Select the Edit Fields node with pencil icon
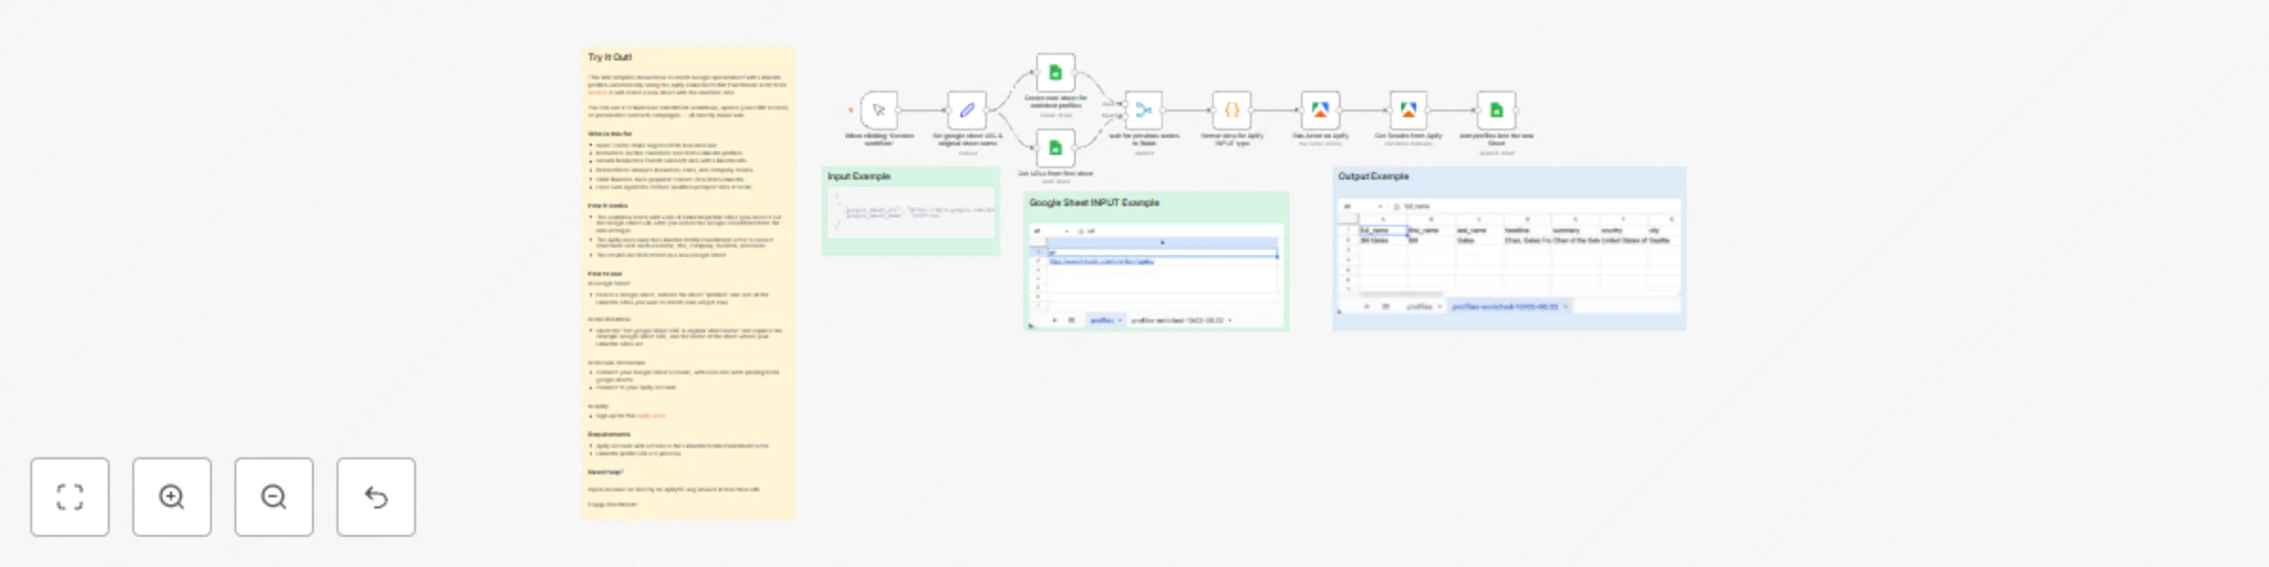The height and width of the screenshot is (567, 2269). 967,111
